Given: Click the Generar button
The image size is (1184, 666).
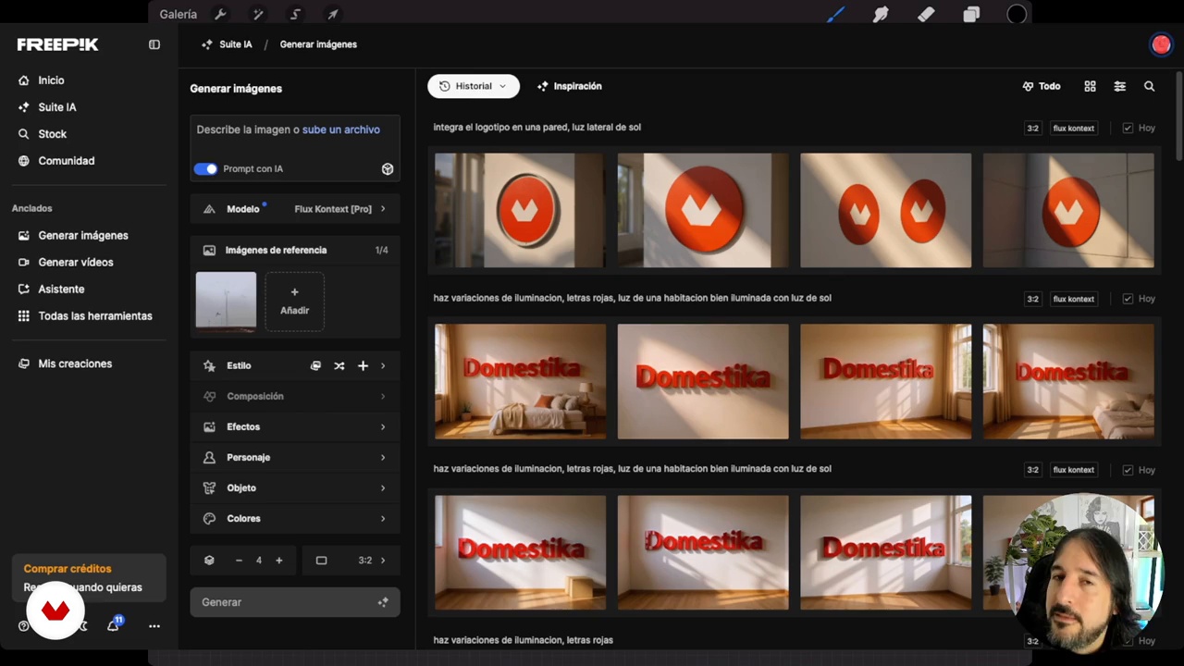Looking at the screenshot, I should [x=295, y=602].
